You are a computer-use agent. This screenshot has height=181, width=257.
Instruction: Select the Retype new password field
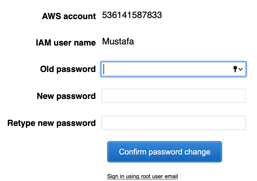coord(173,123)
